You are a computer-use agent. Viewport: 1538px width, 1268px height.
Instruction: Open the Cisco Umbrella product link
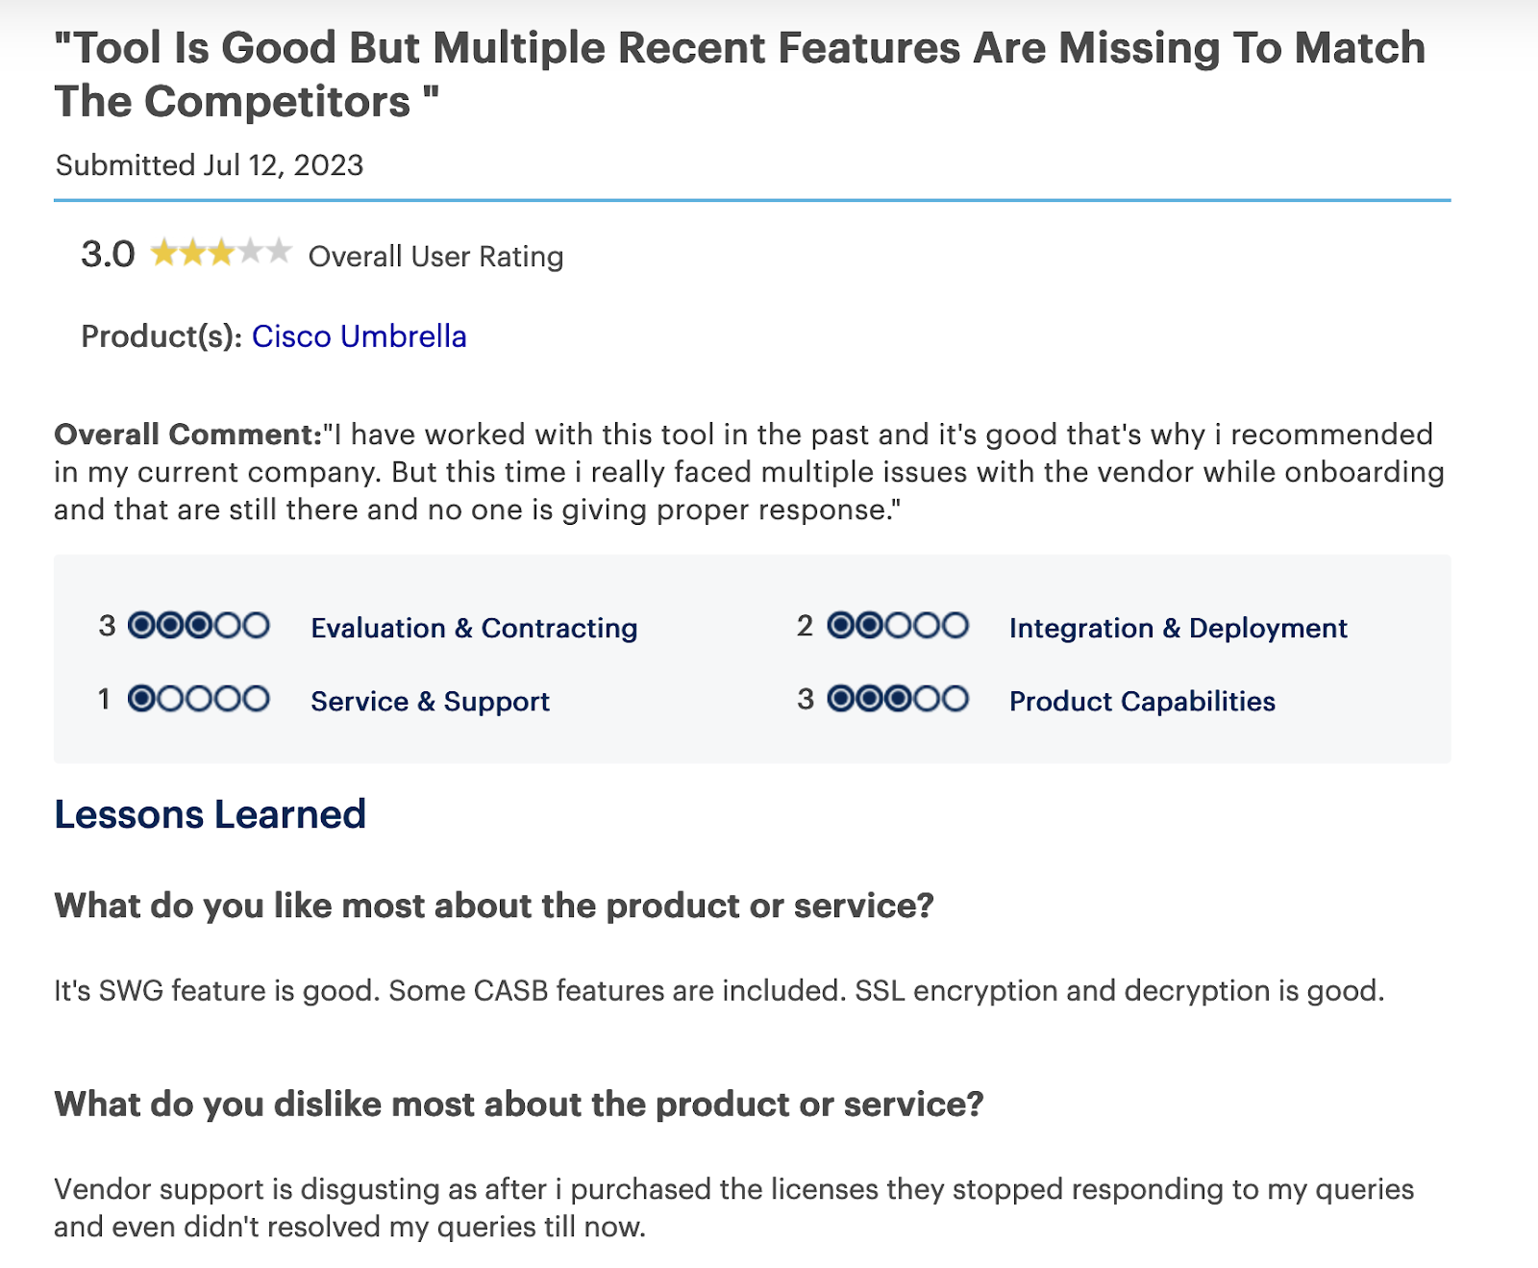point(359,336)
